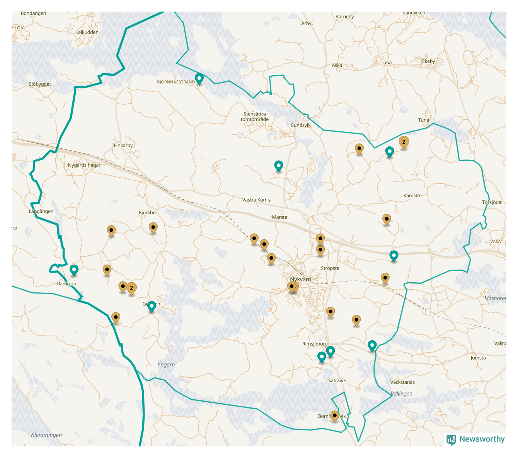The height and width of the screenshot is (458, 518).
Task: Click the teal marker beside Ramtorp
Action: pyautogui.click(x=74, y=270)
